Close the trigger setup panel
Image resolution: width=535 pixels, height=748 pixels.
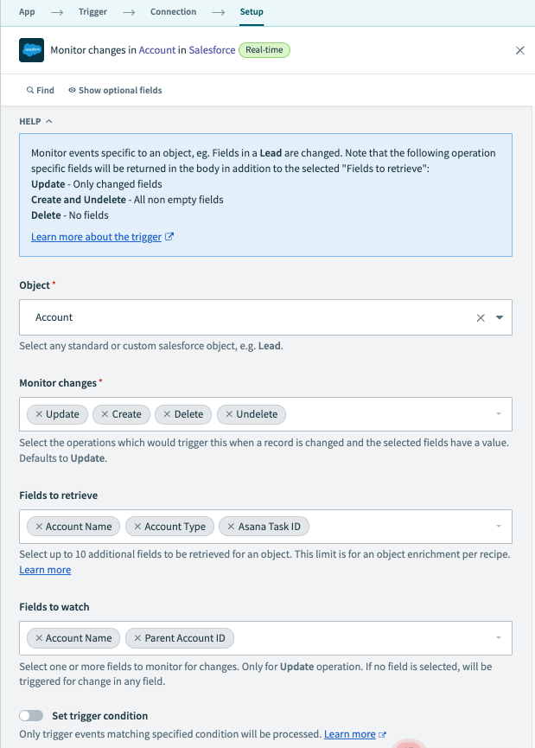(519, 50)
